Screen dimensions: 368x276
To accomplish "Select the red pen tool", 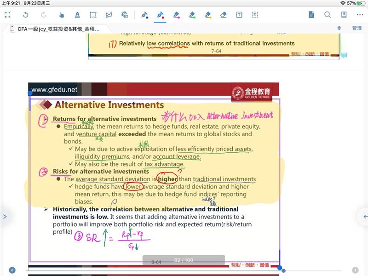I will [160, 15].
